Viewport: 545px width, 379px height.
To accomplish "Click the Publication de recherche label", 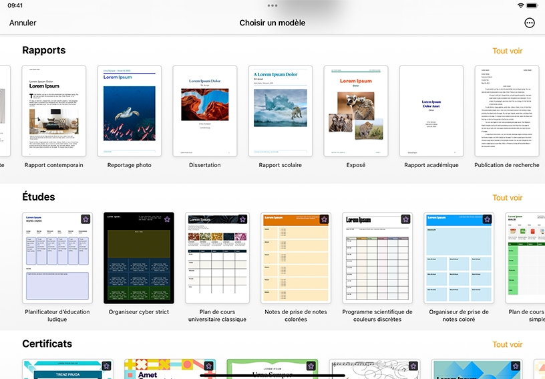I will 507,165.
